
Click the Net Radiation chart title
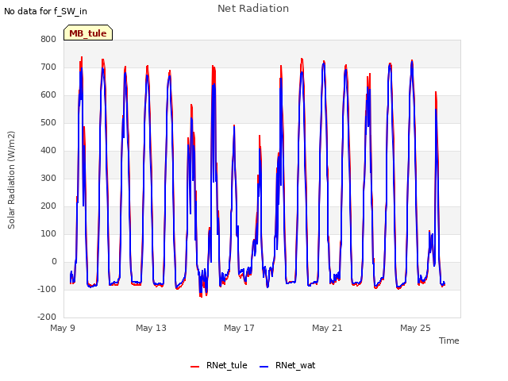(253, 9)
